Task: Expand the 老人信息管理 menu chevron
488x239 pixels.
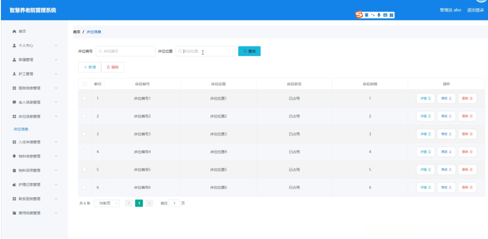Action: coord(56,102)
